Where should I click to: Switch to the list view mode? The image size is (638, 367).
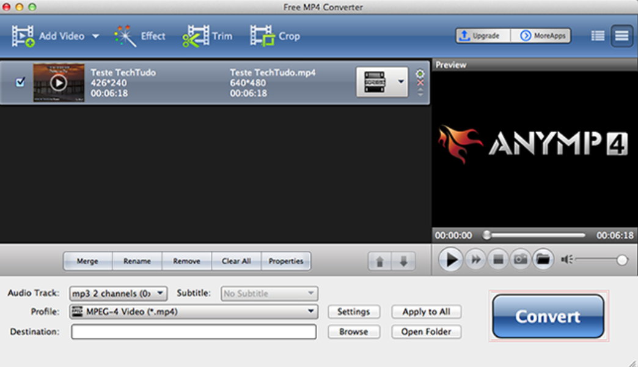coord(598,36)
